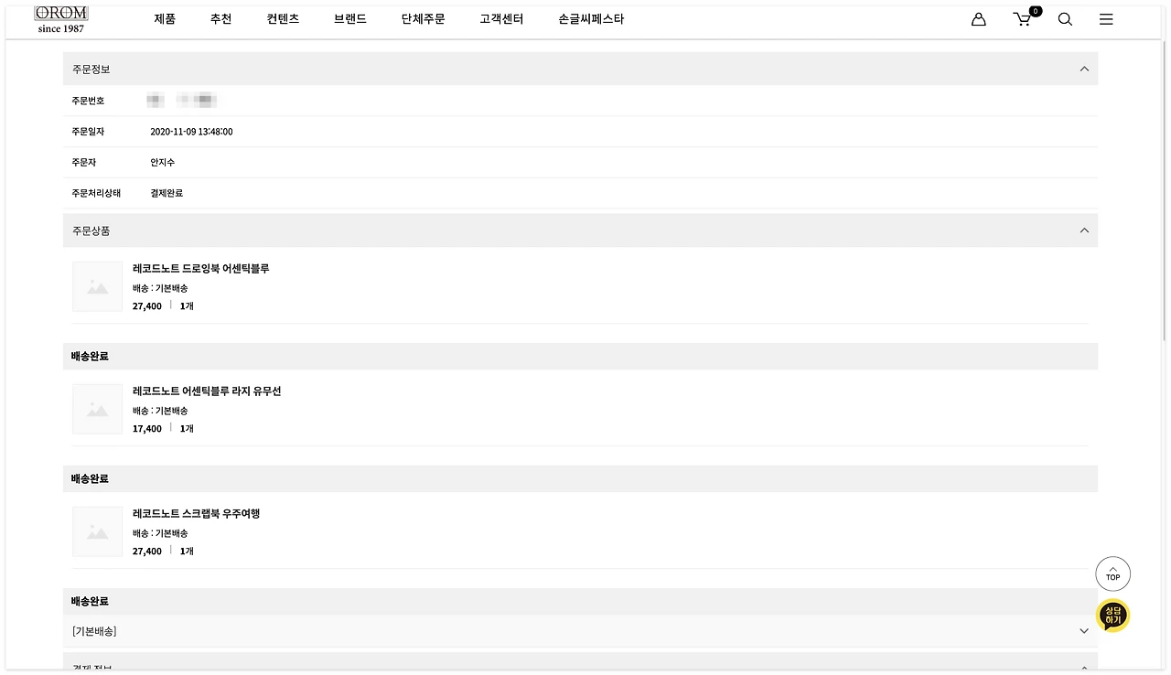Click the 27,400 price of 드로잉북 어센틱블루
The height and width of the screenshot is (675, 1171).
click(x=147, y=306)
